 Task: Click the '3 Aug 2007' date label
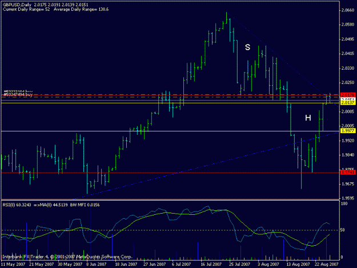pos(268,264)
